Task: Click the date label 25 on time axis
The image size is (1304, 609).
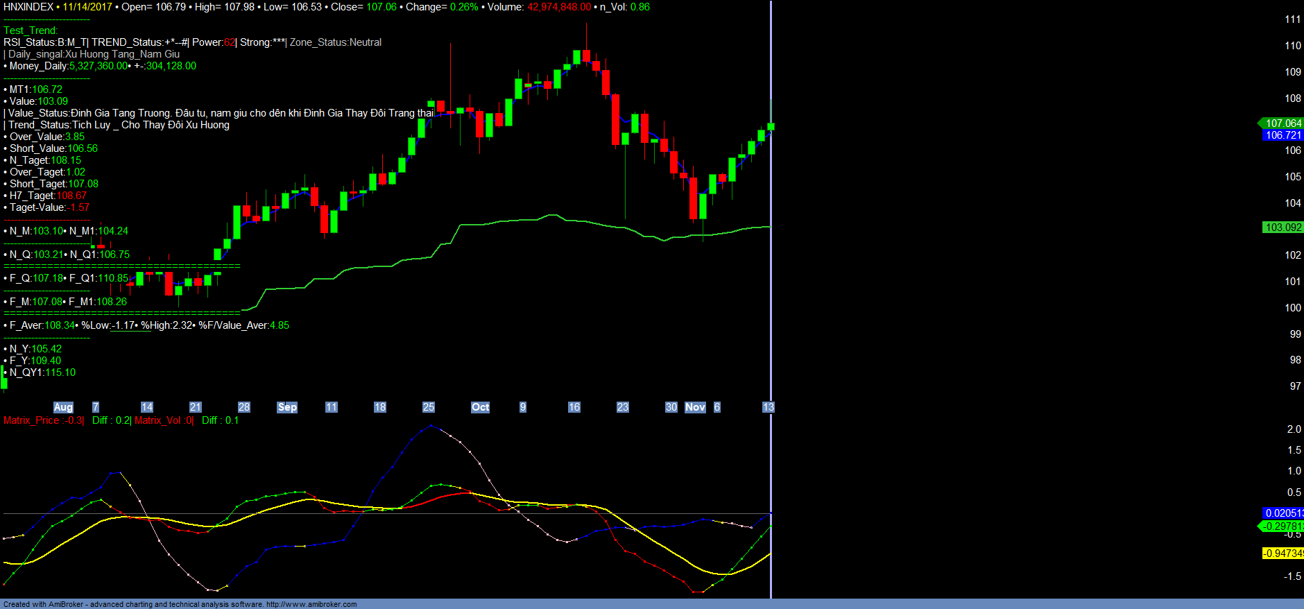Action: [x=429, y=407]
